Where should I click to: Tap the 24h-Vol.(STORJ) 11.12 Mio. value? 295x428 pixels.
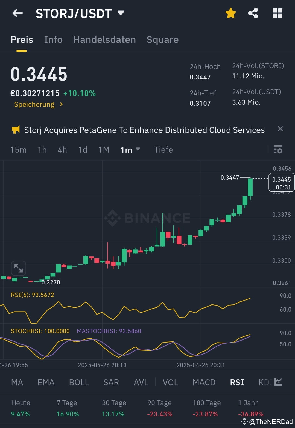248,76
